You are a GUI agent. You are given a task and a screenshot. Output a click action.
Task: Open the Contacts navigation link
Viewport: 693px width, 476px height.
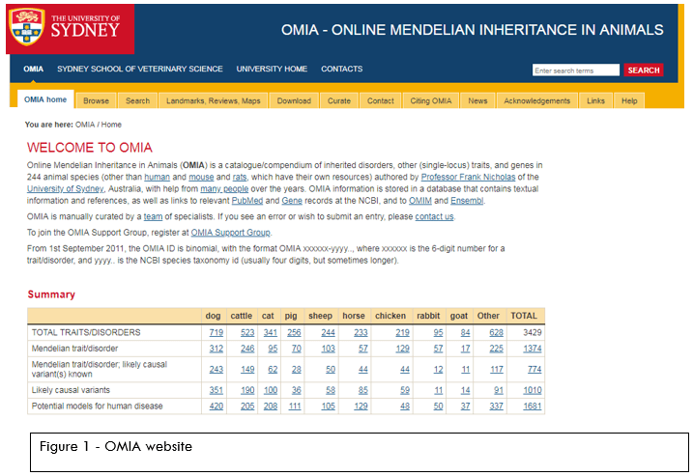pos(341,70)
